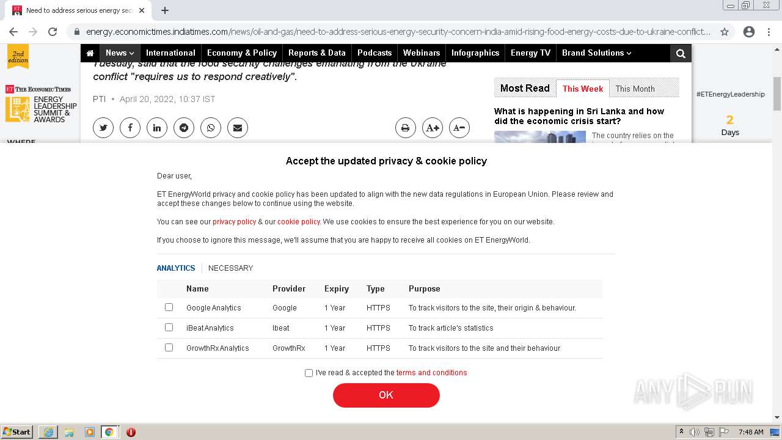Reload the page
Viewport: 782px width, 440px height.
53,32
